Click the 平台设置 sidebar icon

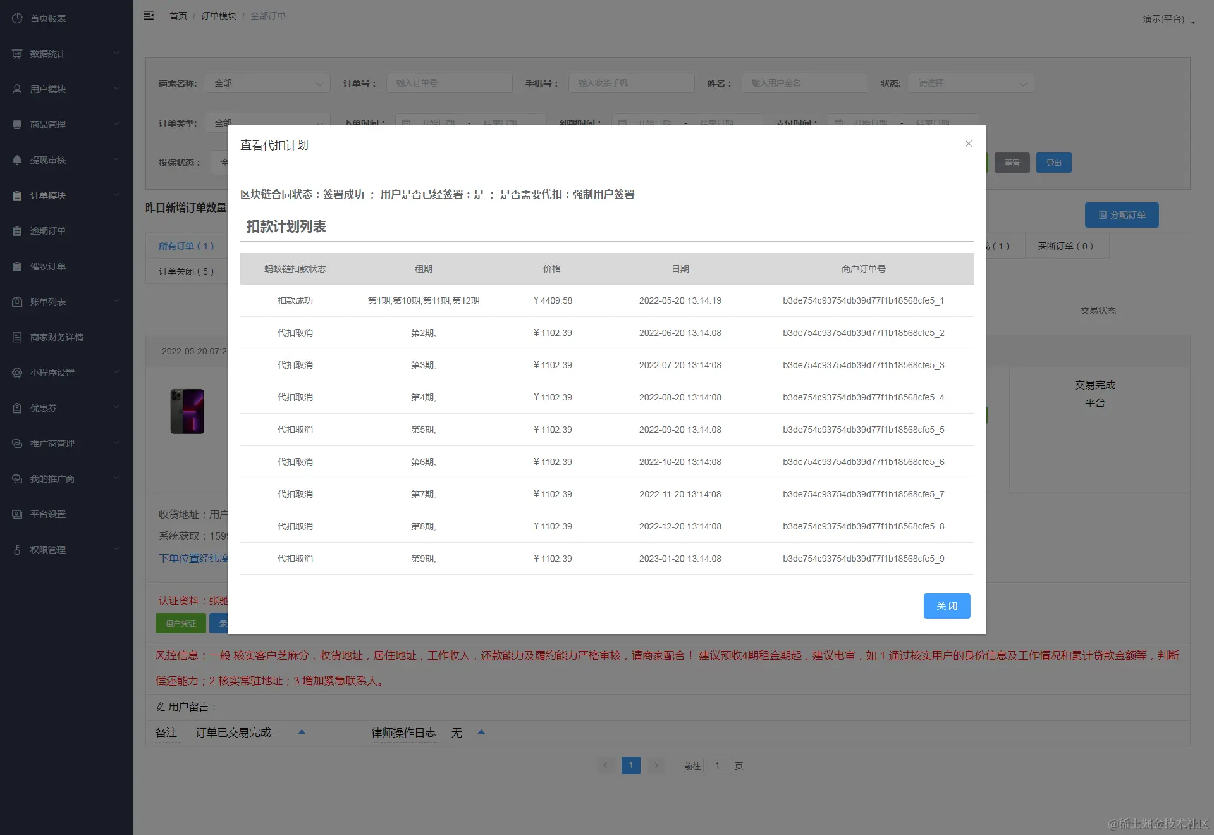17,514
